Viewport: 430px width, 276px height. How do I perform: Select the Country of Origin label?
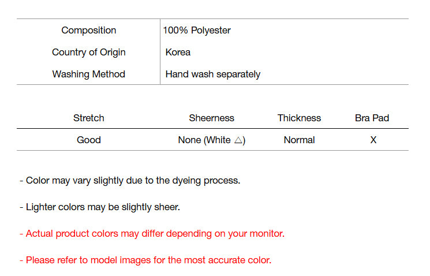[88, 53]
